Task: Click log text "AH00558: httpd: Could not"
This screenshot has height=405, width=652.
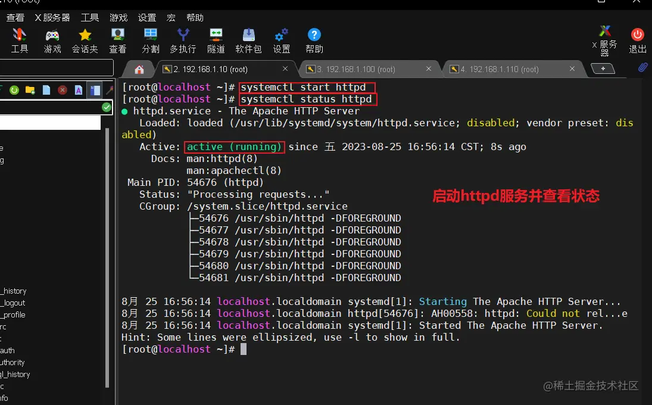Action: click(505, 313)
